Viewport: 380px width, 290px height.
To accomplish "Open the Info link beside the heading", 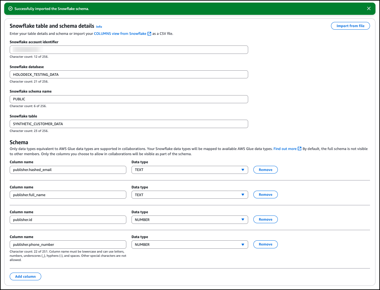I will pyautogui.click(x=99, y=27).
